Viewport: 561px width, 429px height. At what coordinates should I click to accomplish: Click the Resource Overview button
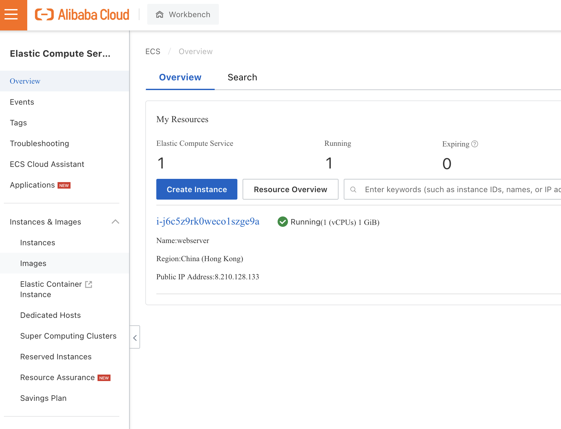(291, 189)
